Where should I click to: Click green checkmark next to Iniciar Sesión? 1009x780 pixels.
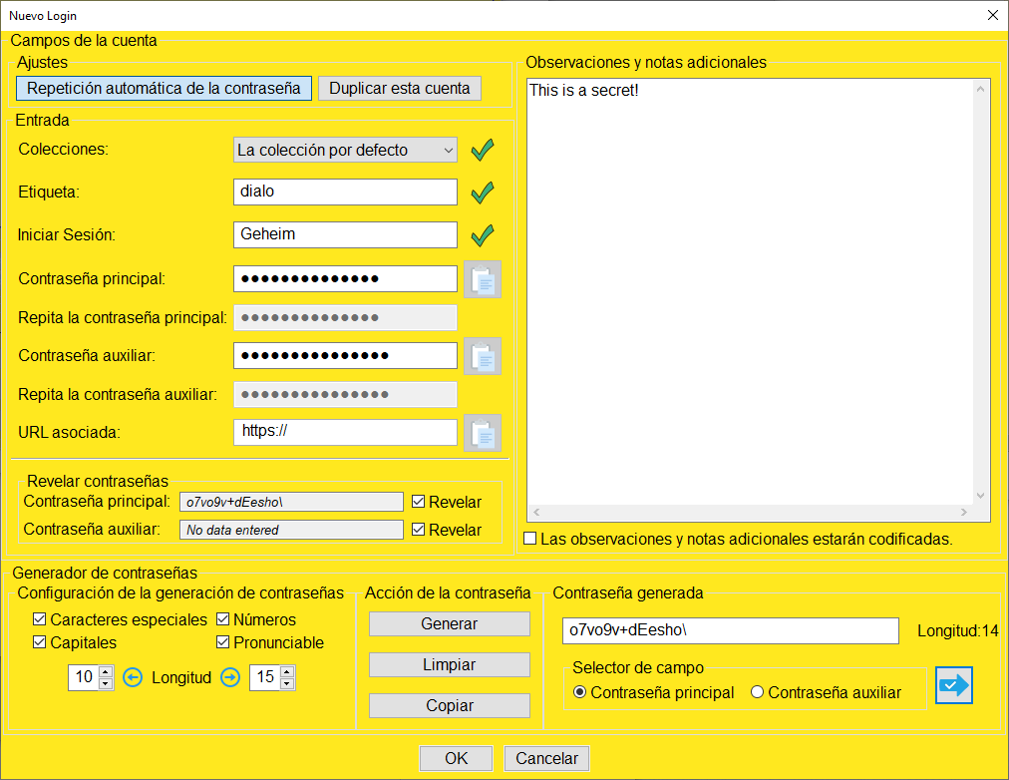click(x=483, y=235)
